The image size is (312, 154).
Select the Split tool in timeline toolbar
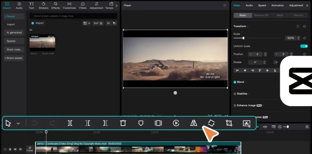click(x=70, y=123)
